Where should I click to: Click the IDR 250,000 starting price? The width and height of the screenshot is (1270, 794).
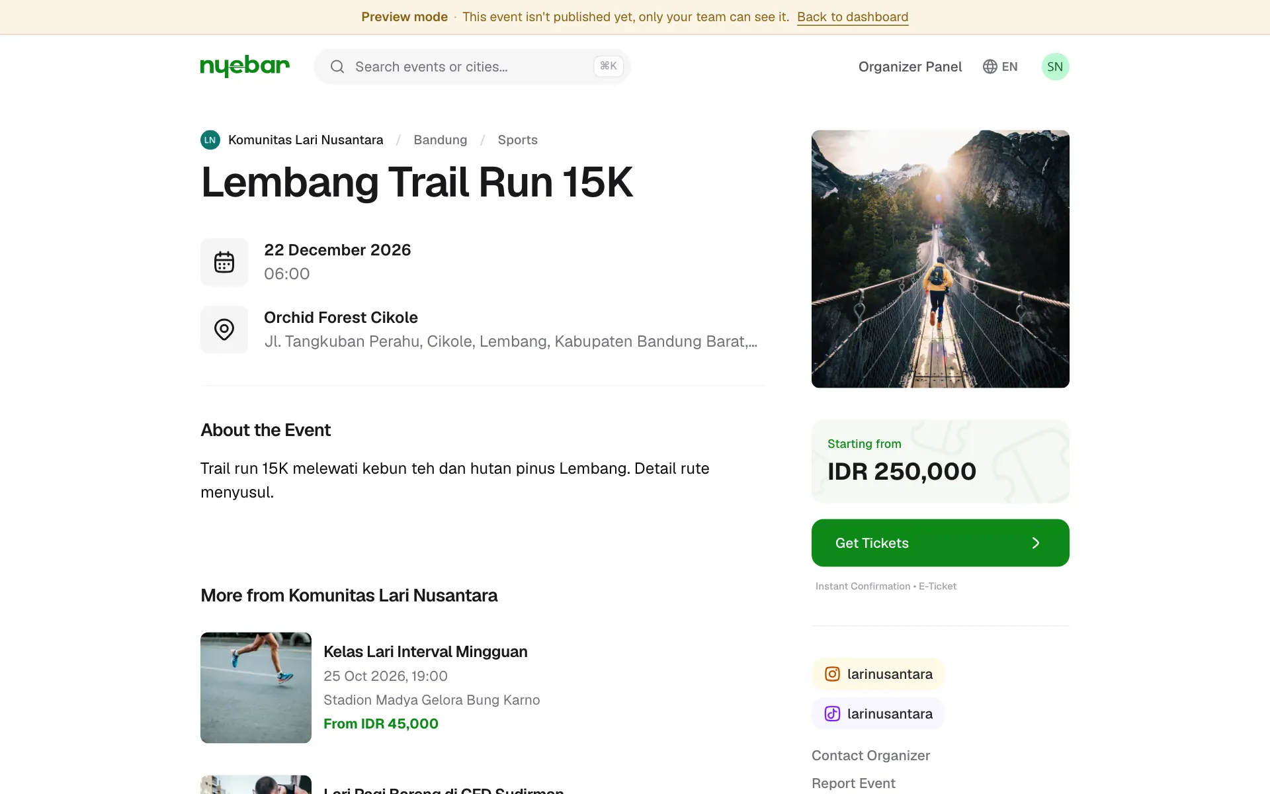point(902,472)
